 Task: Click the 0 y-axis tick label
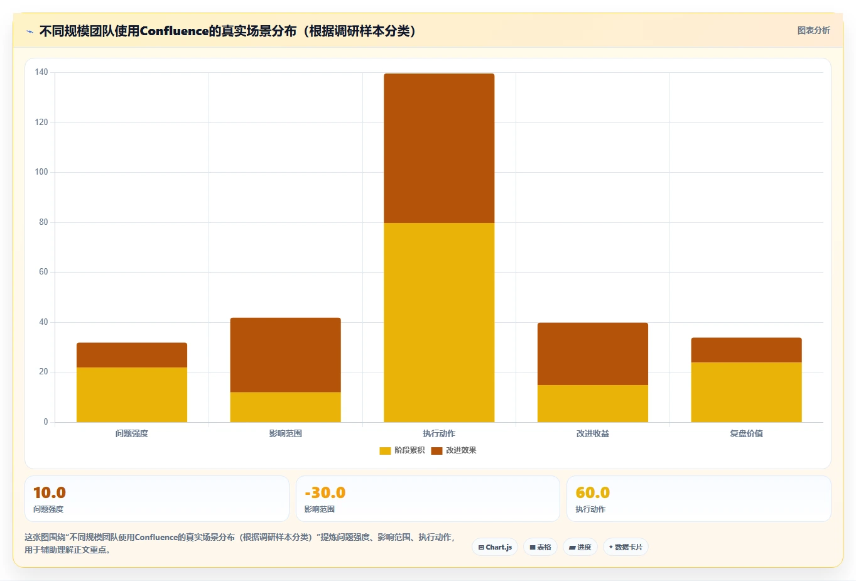46,422
